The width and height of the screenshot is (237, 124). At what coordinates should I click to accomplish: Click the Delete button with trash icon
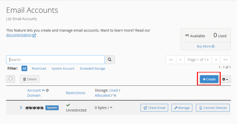point(30,79)
